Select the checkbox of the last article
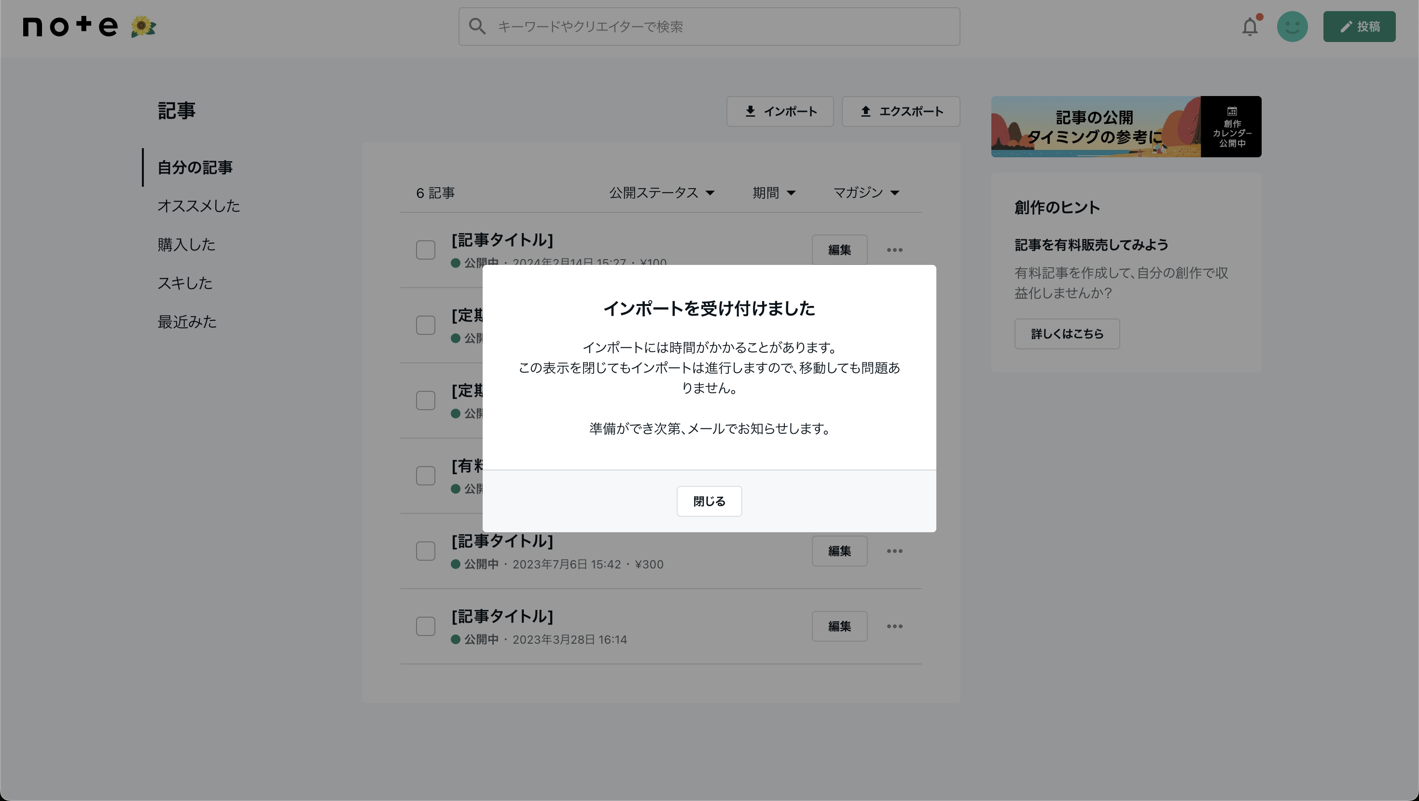 tap(425, 626)
